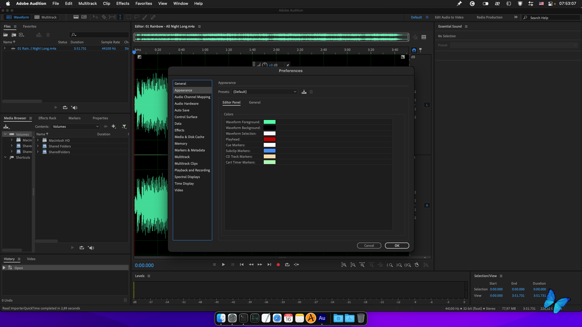This screenshot has height=327, width=582.
Task: Toggle Multitrack view mode
Action: [x=46, y=17]
